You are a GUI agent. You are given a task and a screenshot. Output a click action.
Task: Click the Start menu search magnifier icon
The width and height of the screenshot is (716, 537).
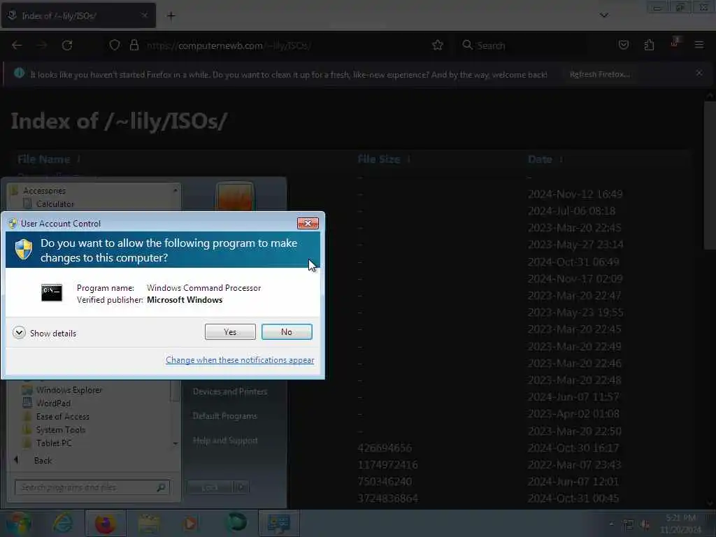(x=161, y=487)
